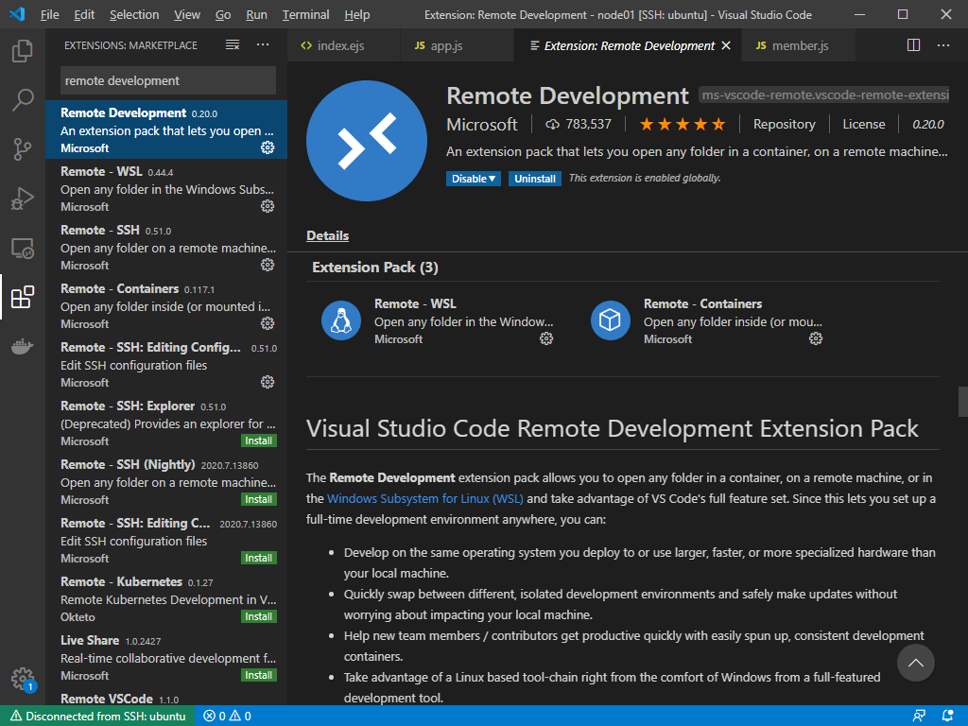Open the Terminal menu
The height and width of the screenshot is (726, 968).
pyautogui.click(x=305, y=15)
